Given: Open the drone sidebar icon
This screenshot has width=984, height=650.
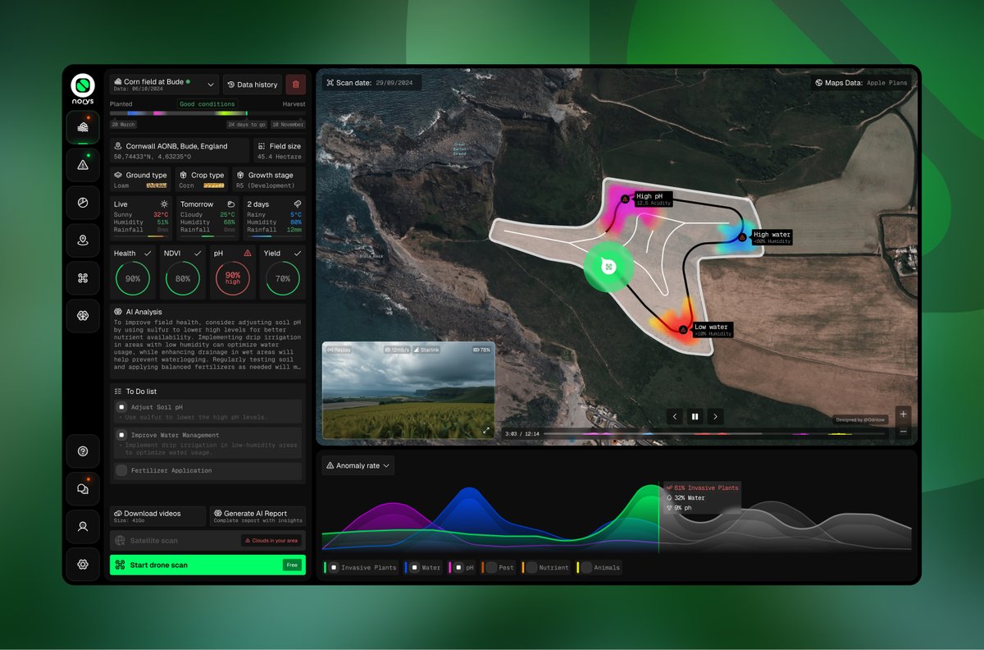Looking at the screenshot, I should 83,278.
